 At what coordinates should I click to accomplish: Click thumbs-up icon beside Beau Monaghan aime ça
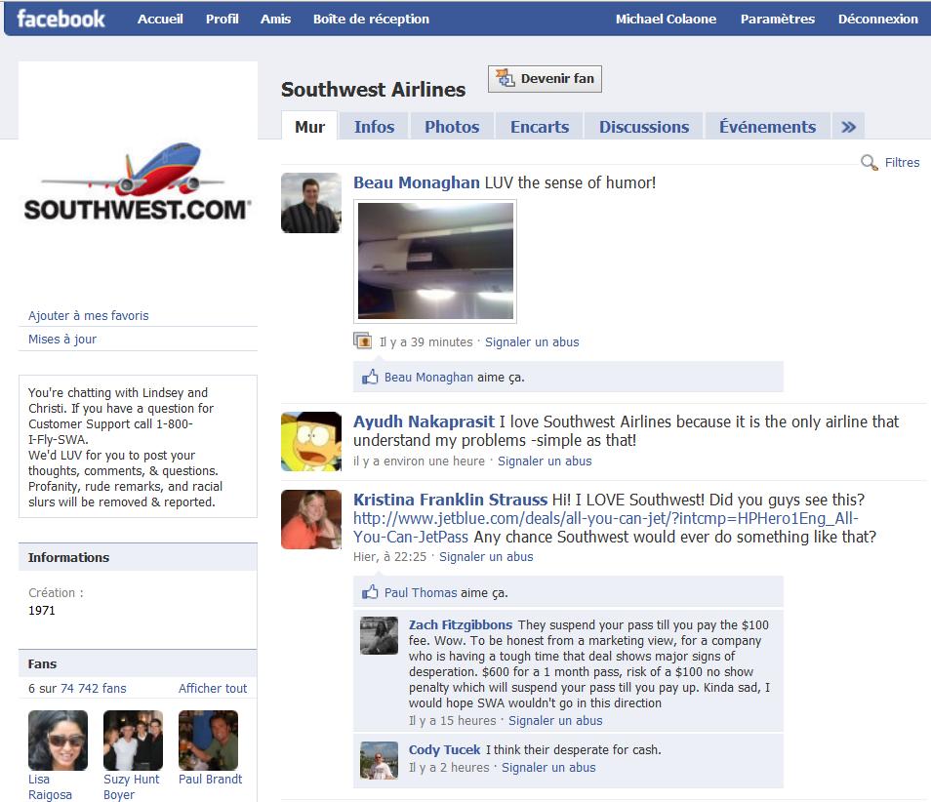click(x=370, y=377)
